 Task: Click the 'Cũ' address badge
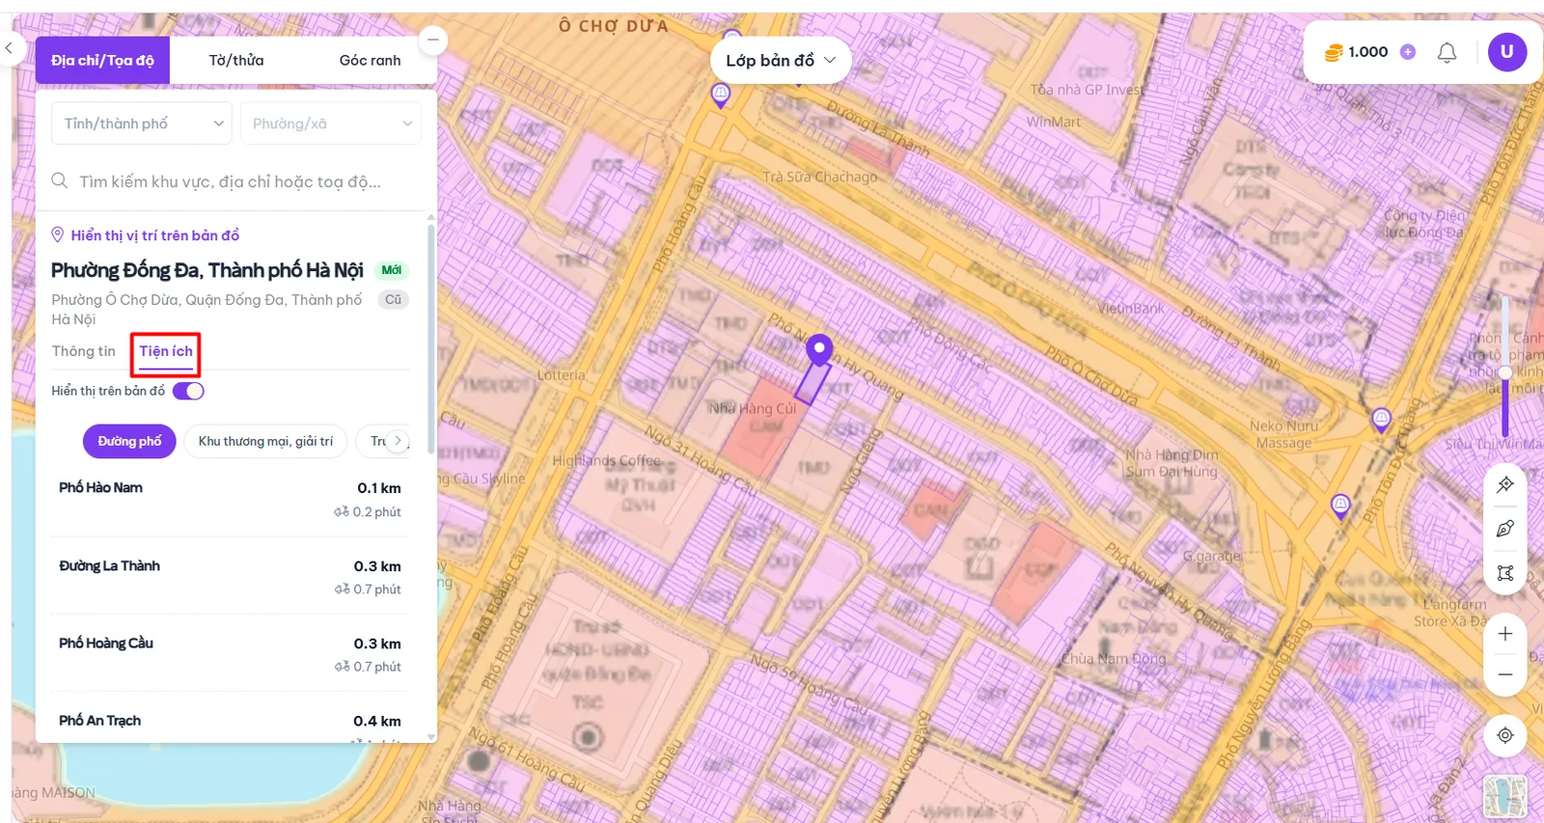393,299
